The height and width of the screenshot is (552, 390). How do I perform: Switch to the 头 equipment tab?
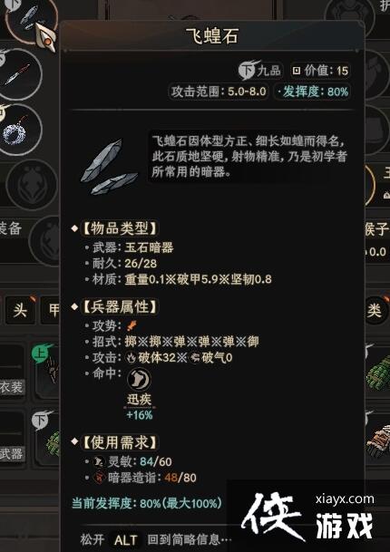click(20, 311)
